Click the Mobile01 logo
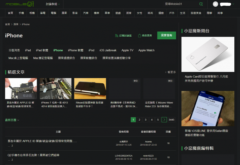This screenshot has height=165, width=240. coord(20,4)
